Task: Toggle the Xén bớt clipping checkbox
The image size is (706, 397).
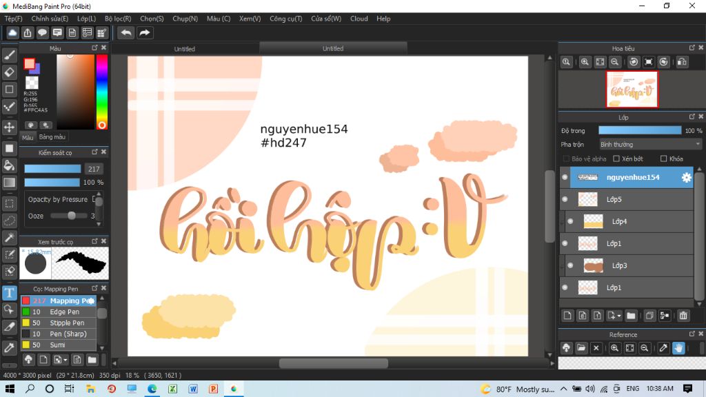Action: click(x=616, y=159)
